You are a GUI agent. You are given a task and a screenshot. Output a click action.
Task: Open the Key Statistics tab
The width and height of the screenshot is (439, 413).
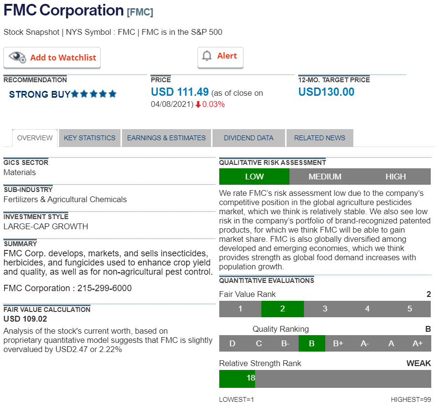click(90, 138)
